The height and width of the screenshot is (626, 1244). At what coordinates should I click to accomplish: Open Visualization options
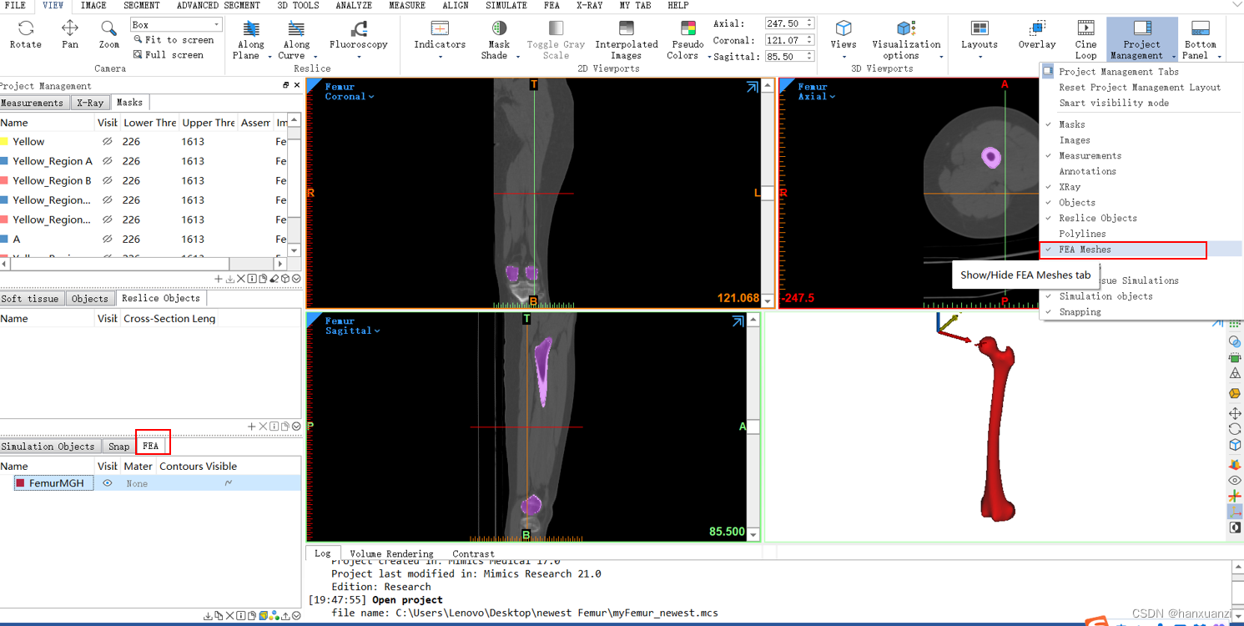tap(906, 40)
